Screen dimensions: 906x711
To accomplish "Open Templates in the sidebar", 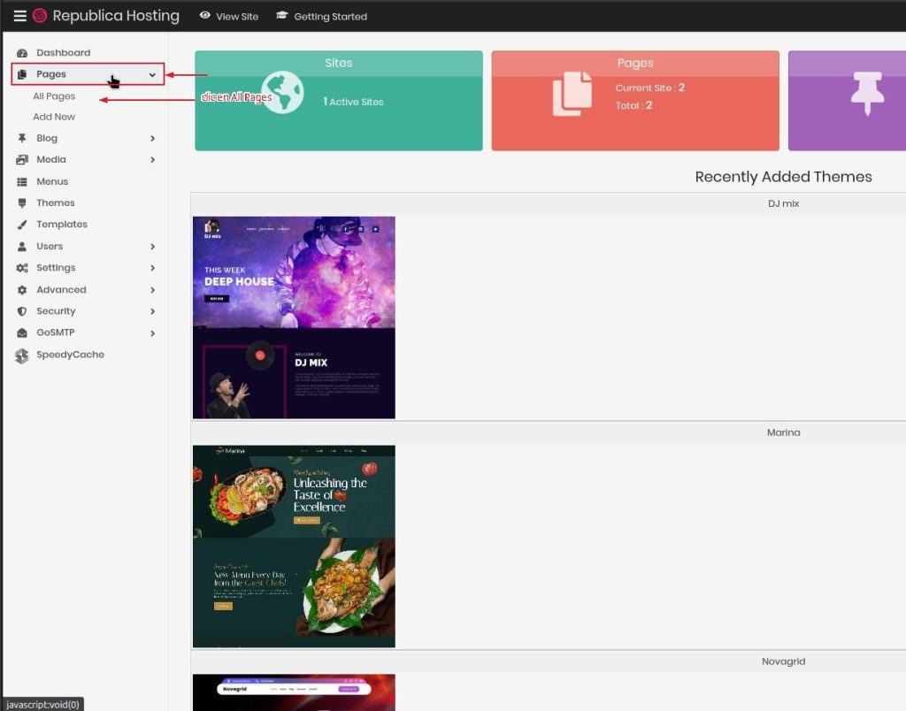I will pos(61,225).
